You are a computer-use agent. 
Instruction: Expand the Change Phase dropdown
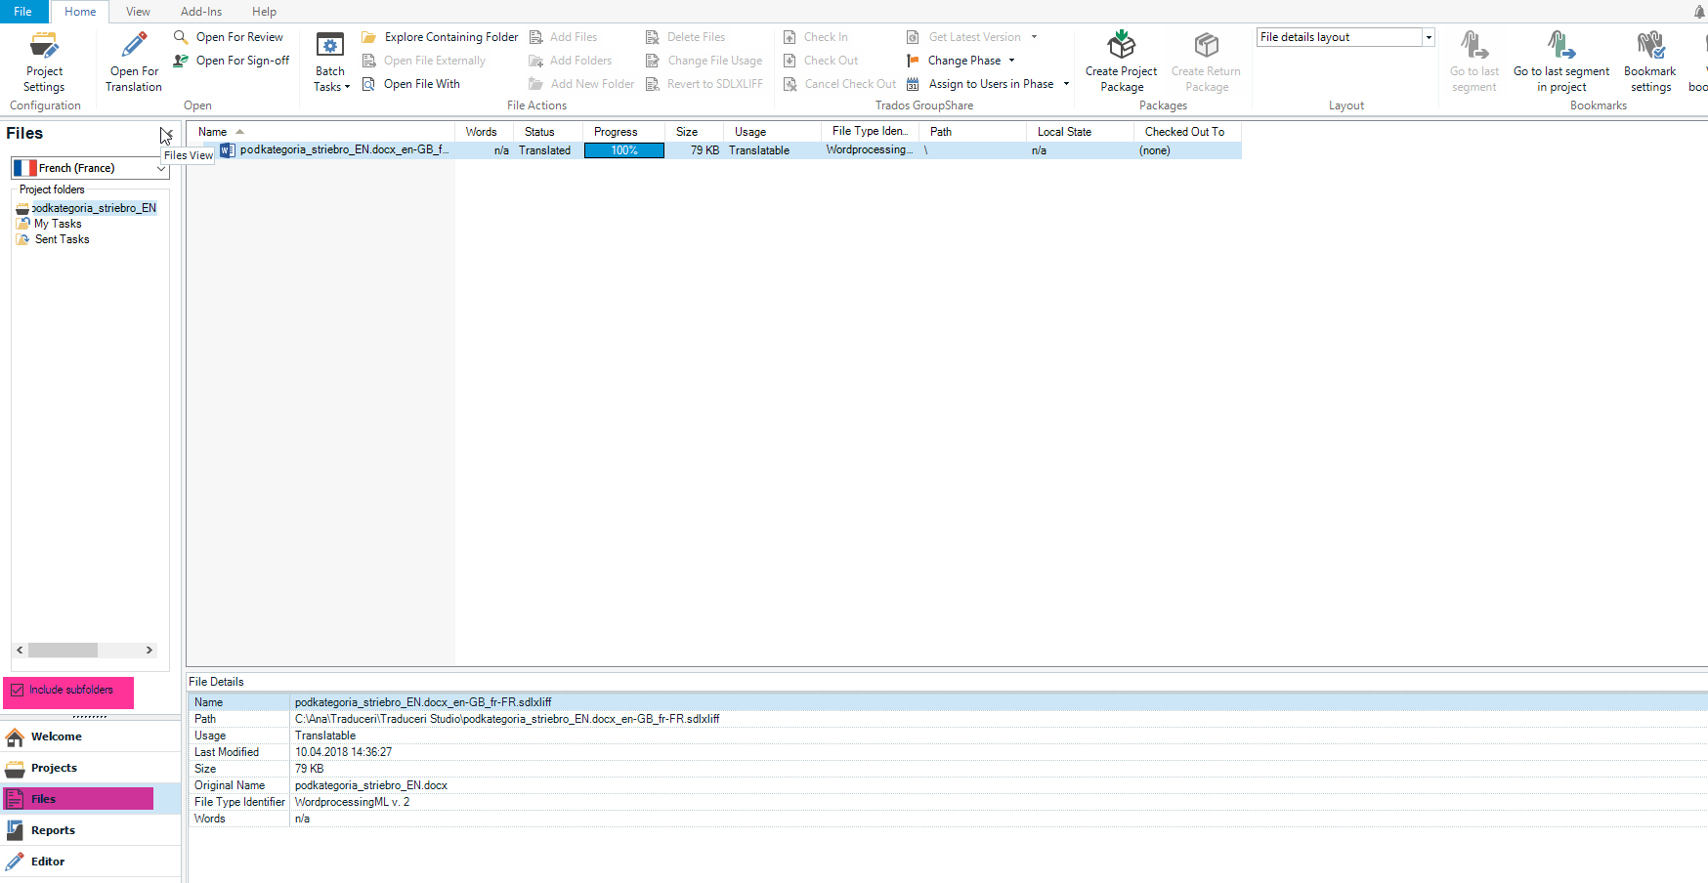click(1011, 61)
